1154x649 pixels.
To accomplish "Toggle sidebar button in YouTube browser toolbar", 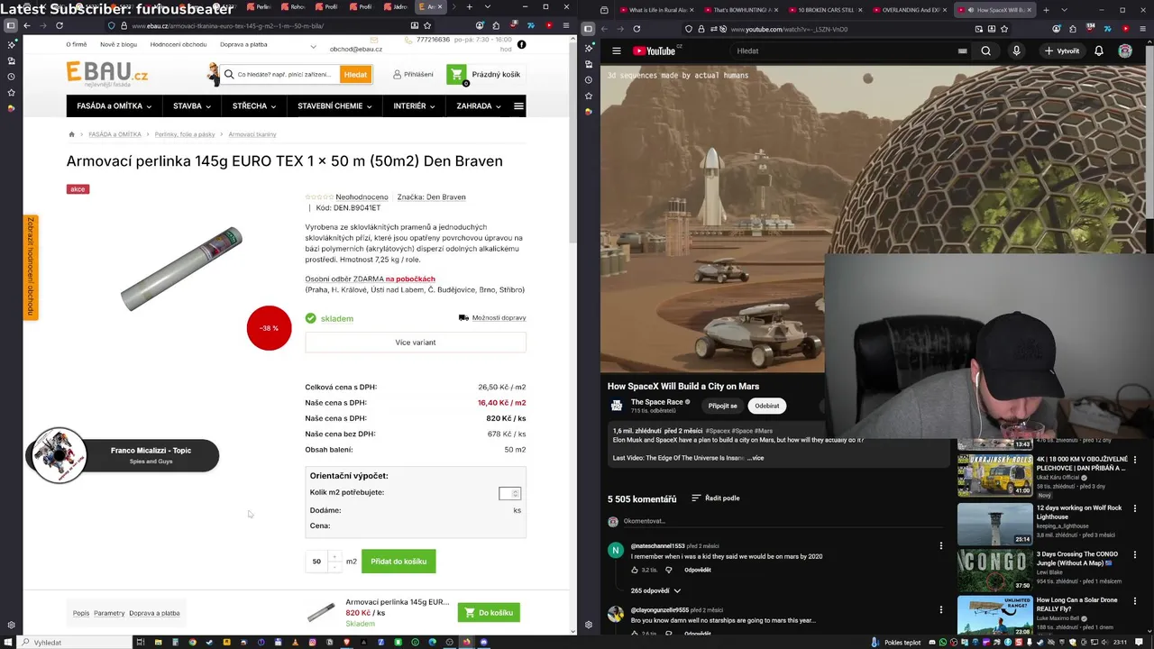I will pyautogui.click(x=588, y=29).
